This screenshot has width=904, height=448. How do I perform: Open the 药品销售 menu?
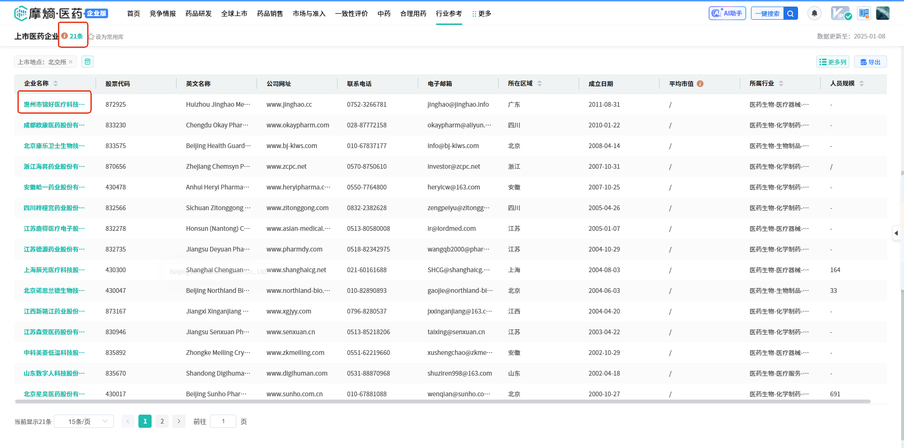(x=270, y=14)
